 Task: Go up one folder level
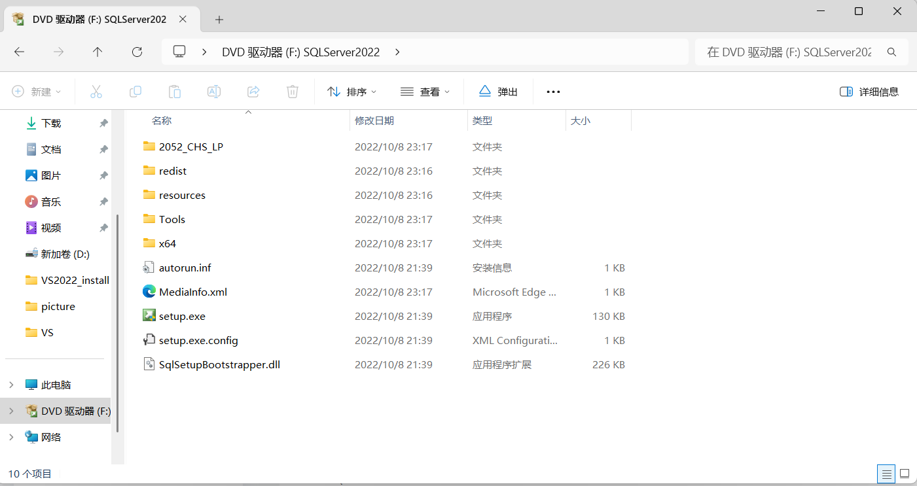tap(98, 52)
